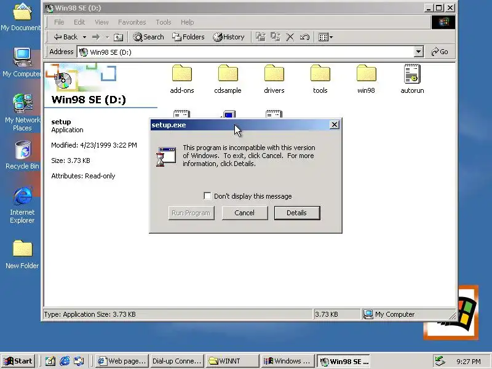Open the View menu

tap(101, 22)
